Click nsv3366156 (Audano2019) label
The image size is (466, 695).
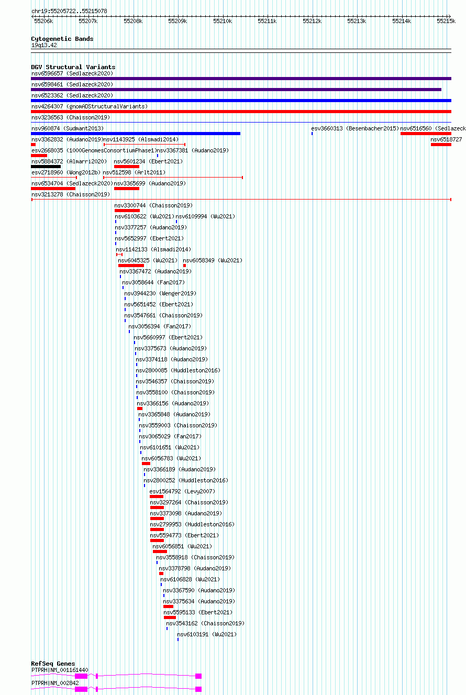[173, 403]
